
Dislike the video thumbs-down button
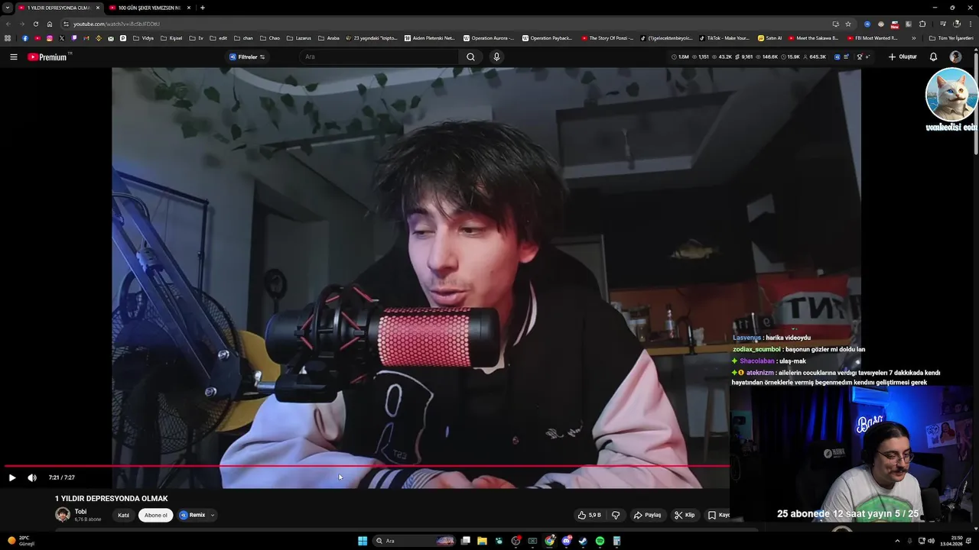point(616,515)
